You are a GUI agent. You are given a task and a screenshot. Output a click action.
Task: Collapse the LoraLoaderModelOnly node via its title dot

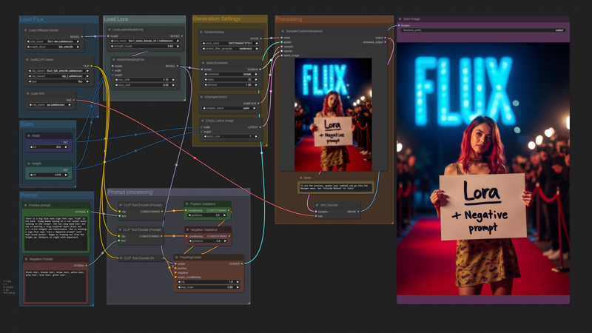[110, 30]
